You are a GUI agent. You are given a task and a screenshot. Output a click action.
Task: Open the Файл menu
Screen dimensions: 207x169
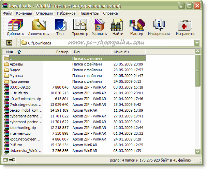[x=8, y=13]
